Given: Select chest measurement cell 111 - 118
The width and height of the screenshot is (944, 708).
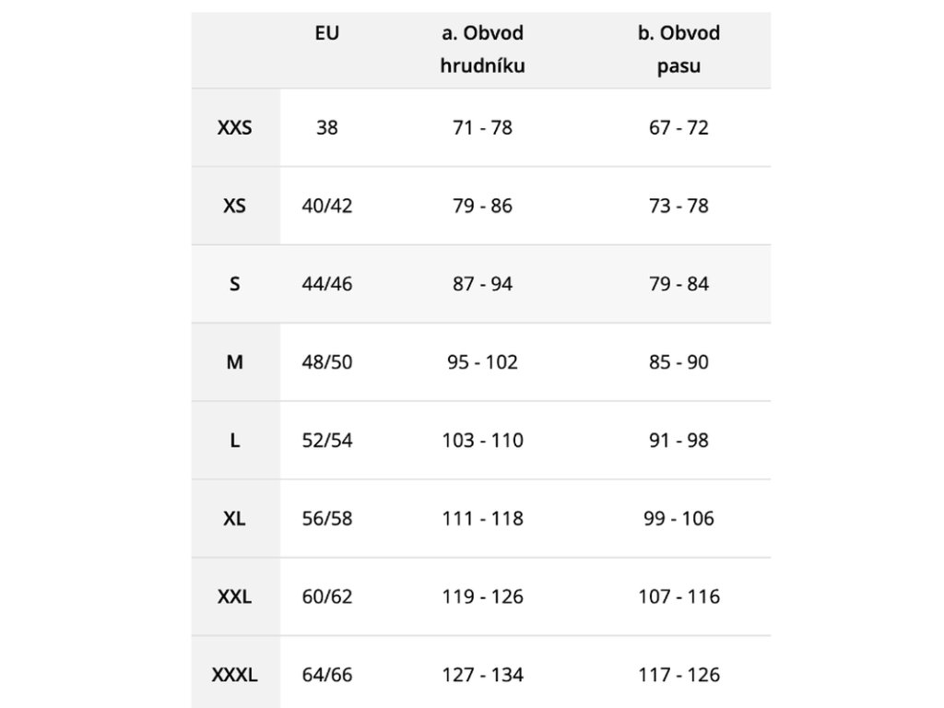Looking at the screenshot, I should point(482,518).
